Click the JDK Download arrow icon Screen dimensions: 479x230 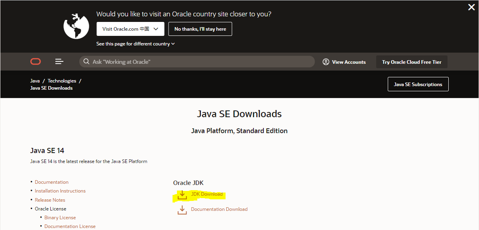(x=182, y=195)
